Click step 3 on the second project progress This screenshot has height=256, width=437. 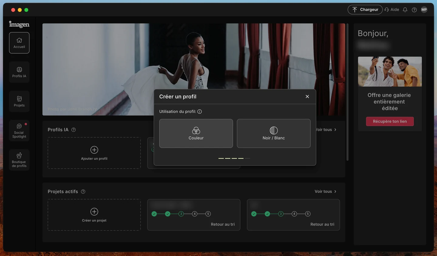[x=281, y=214]
